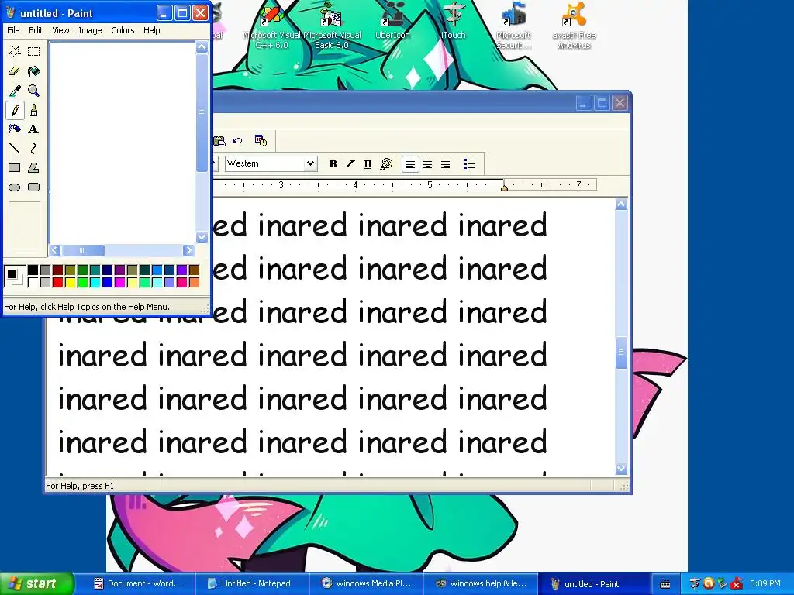Select the Airbrush spray can tool
The width and height of the screenshot is (794, 595).
point(15,129)
